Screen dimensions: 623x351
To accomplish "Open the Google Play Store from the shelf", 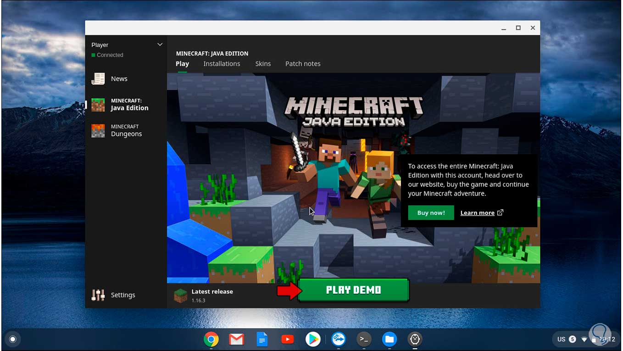I will [x=313, y=340].
